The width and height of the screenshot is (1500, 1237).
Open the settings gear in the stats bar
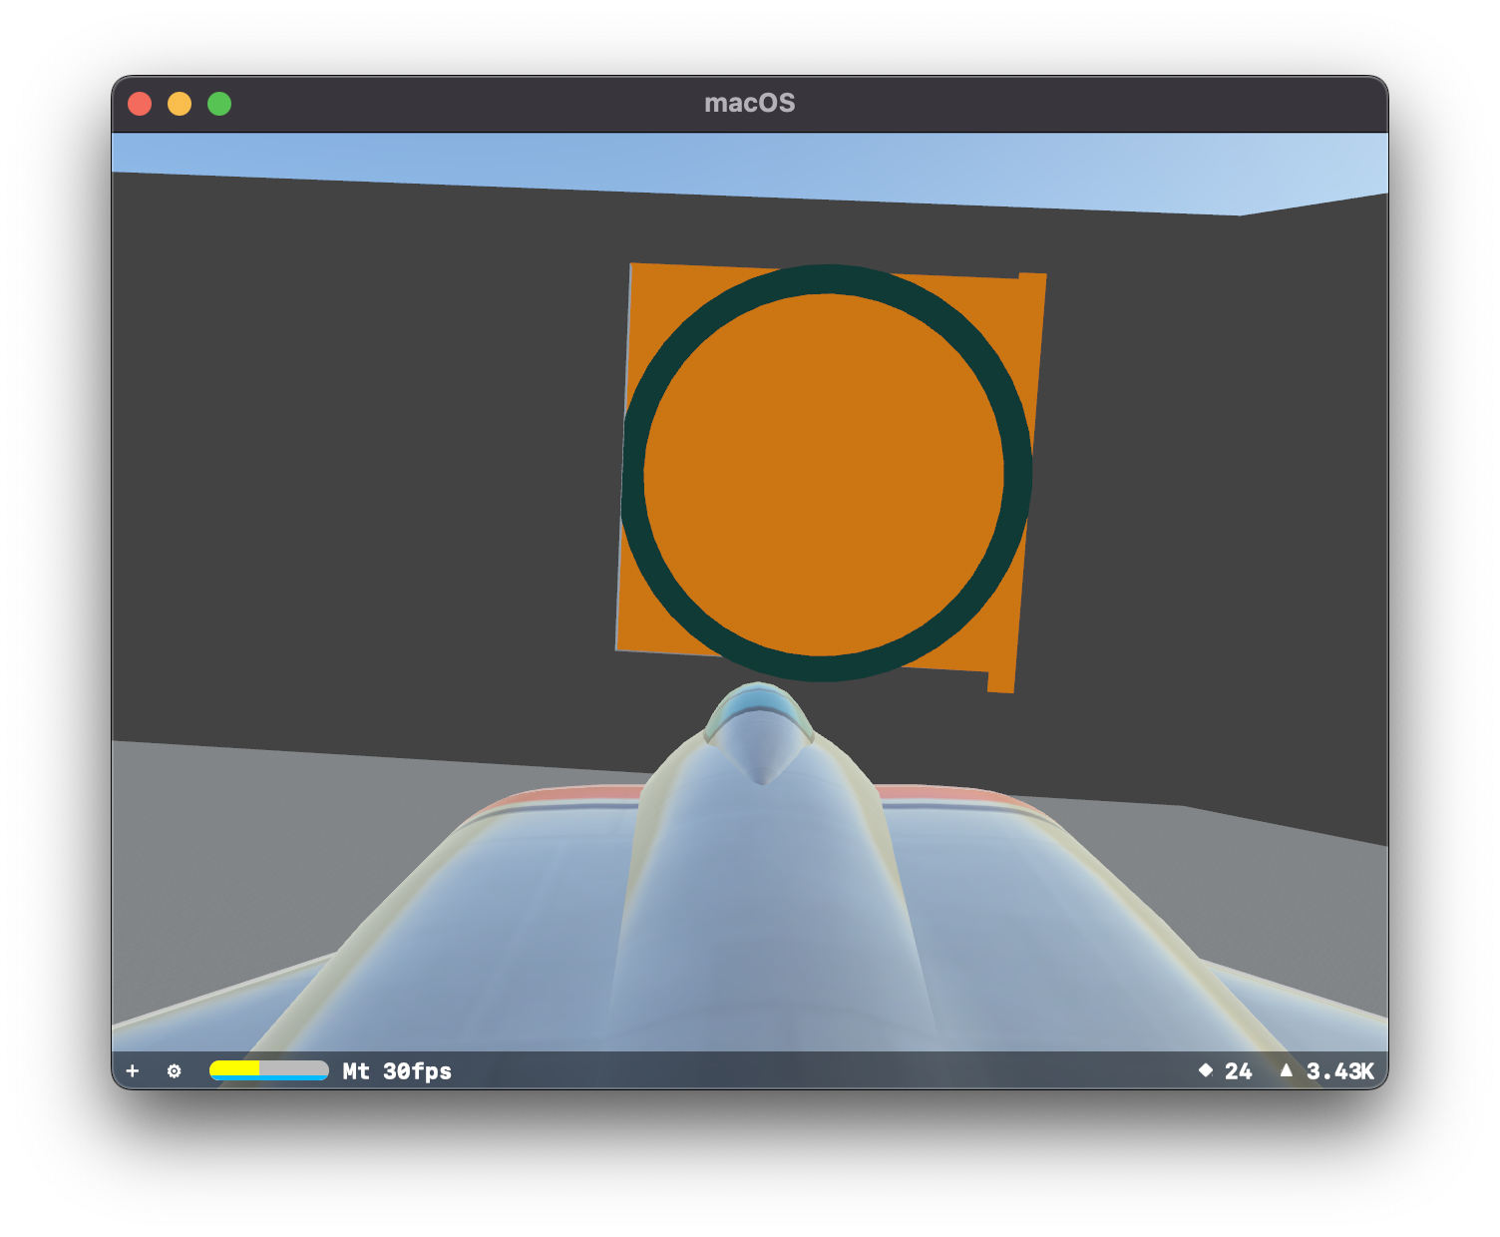click(x=175, y=1070)
